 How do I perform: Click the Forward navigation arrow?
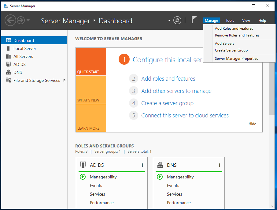click(21, 20)
